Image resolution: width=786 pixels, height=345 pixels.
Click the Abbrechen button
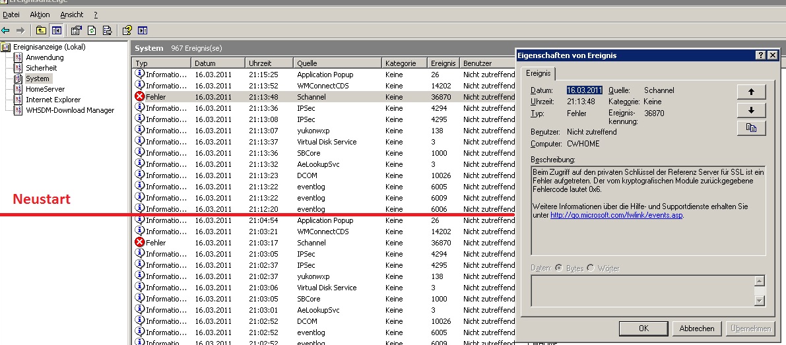point(697,329)
